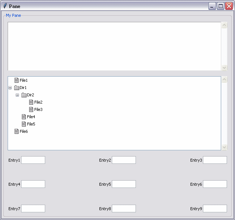The image size is (235, 220).
Task: Click the File4 document icon
Action: pos(24,117)
